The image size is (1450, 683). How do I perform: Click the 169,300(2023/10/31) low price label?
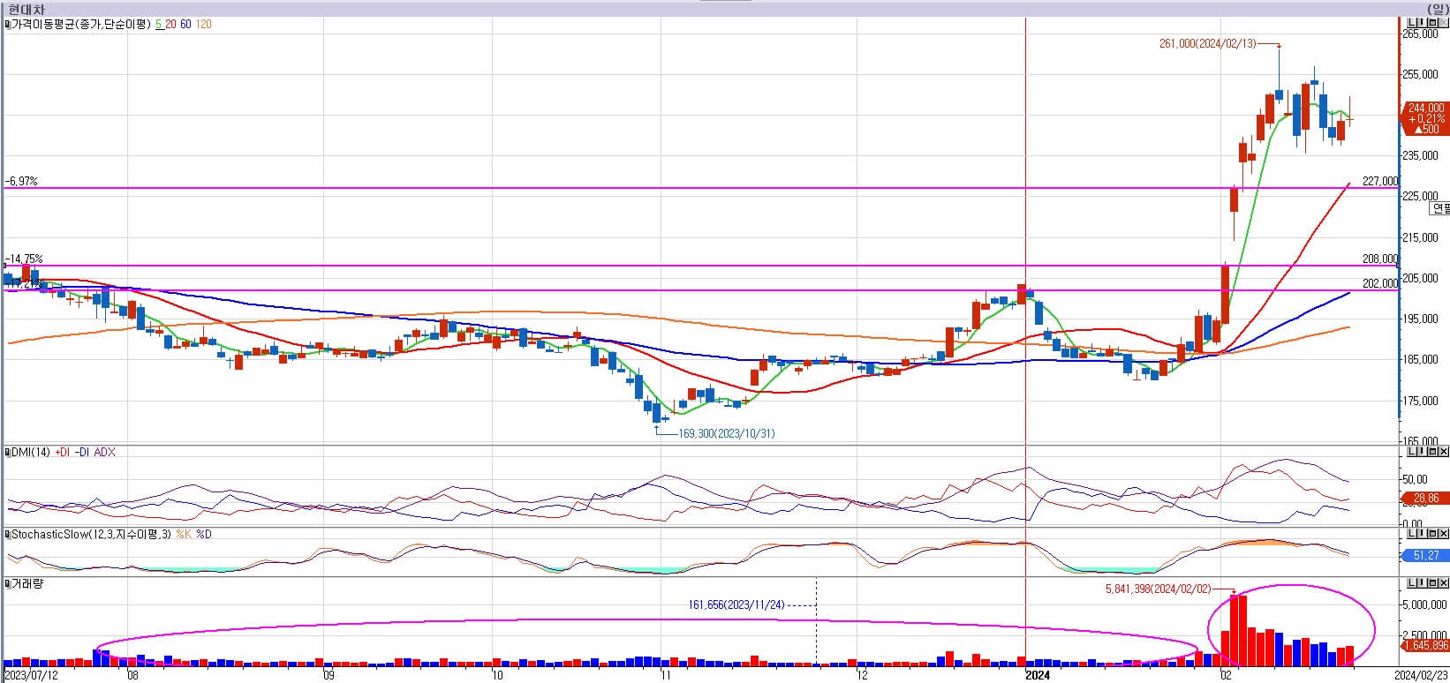point(727,434)
